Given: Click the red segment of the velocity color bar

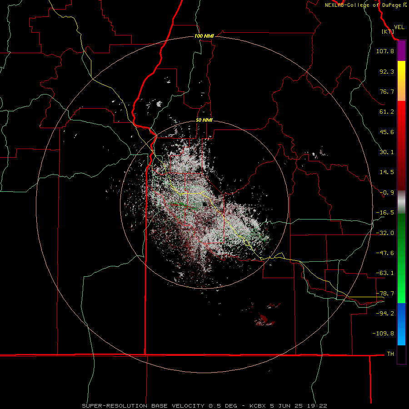Looking at the screenshot, I should click(x=401, y=145).
